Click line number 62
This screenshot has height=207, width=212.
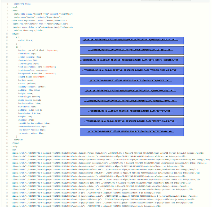pyautogui.click(x=7, y=206)
